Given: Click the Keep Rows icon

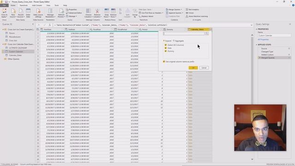Looking at the screenshot, I should click(x=106, y=13).
